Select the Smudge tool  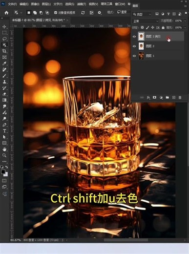tap(4, 106)
